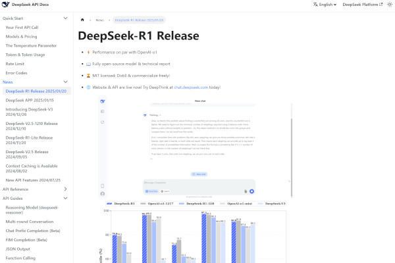Click the DeepSeek whale logo in header
This screenshot has width=395, height=263.
click(5, 5)
